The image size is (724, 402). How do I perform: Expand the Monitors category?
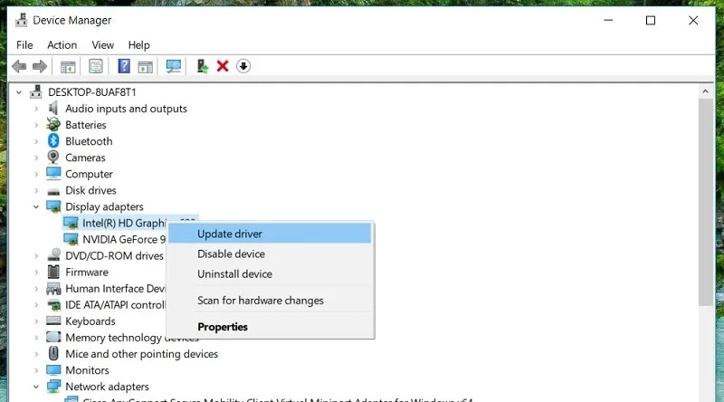point(37,370)
